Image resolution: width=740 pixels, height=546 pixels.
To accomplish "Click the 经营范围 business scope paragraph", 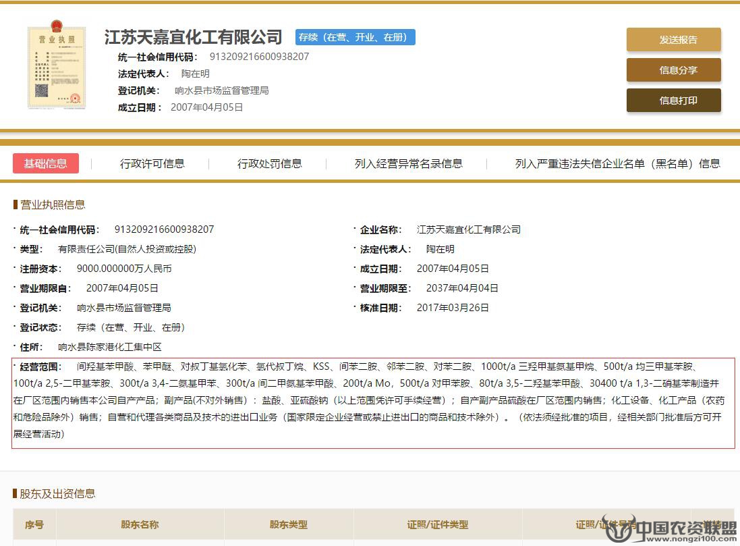I will [373, 404].
